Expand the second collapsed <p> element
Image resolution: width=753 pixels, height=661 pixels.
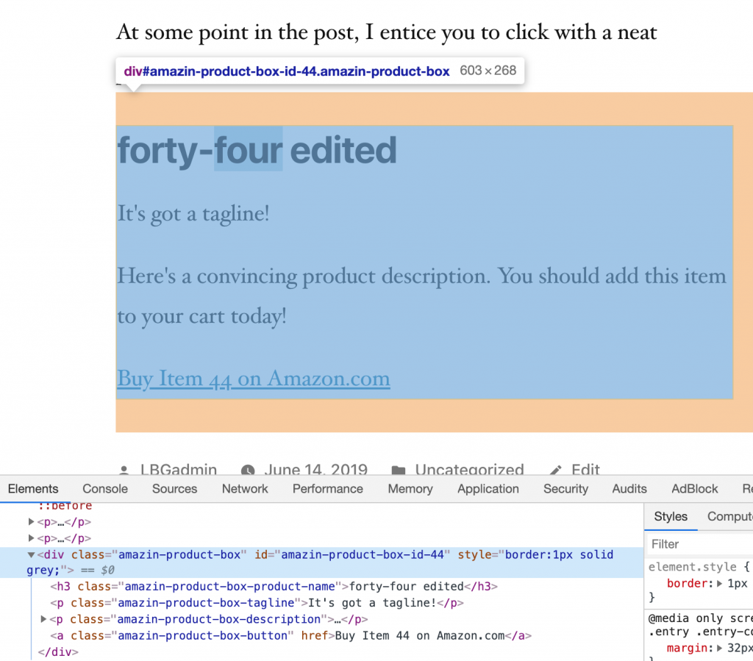click(32, 538)
